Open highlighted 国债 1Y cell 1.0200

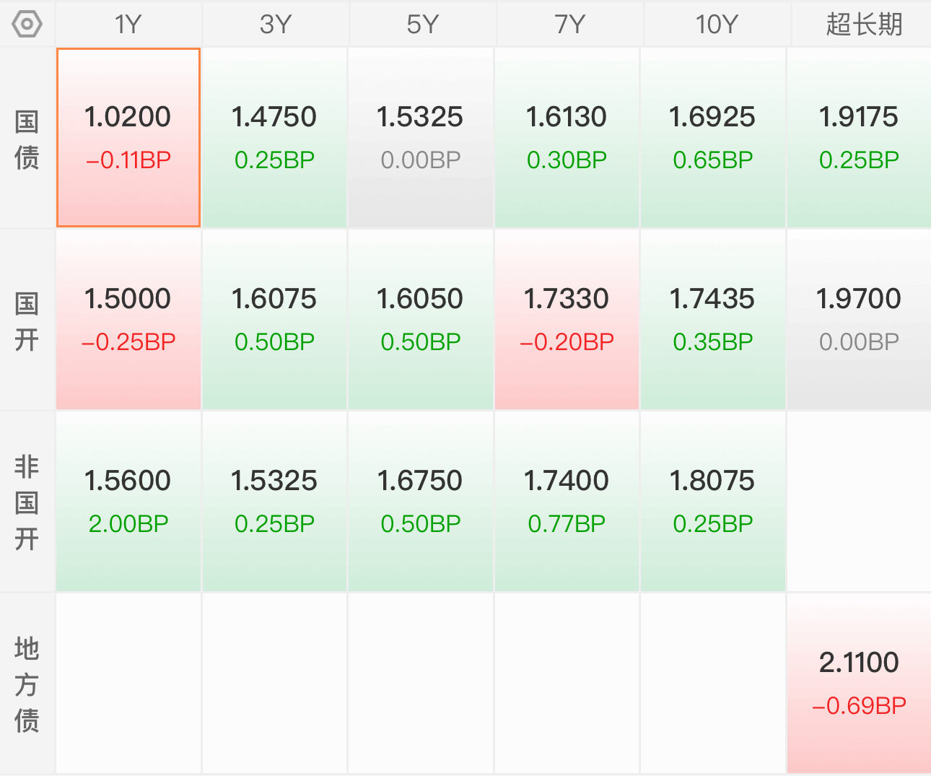click(128, 138)
